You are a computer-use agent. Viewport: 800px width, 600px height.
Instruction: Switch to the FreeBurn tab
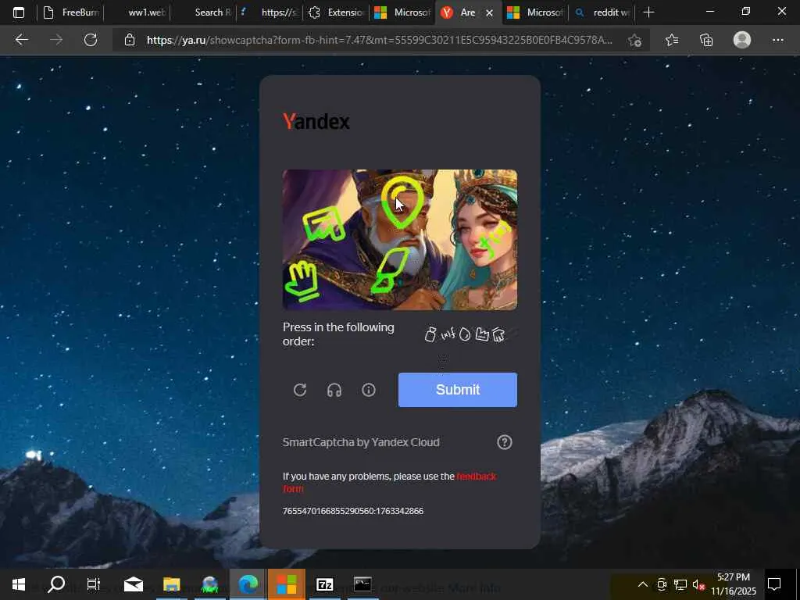click(70, 12)
